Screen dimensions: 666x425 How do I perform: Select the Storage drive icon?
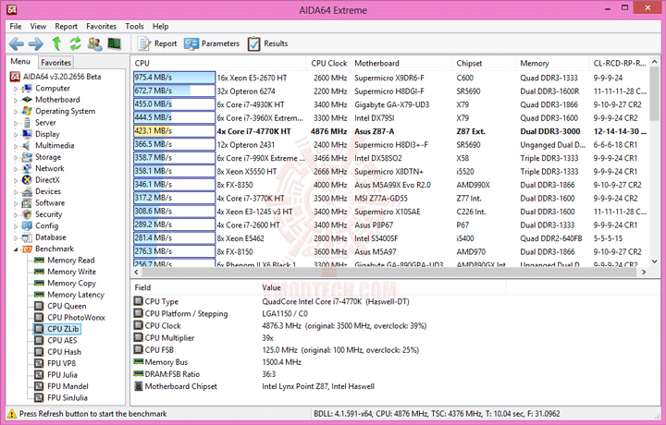pos(27,157)
